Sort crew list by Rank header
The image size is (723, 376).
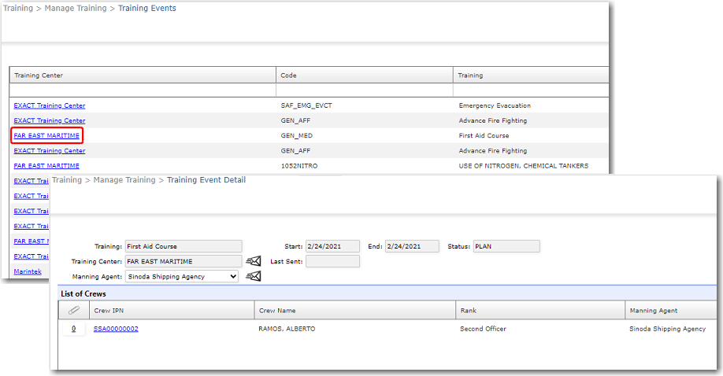(469, 311)
